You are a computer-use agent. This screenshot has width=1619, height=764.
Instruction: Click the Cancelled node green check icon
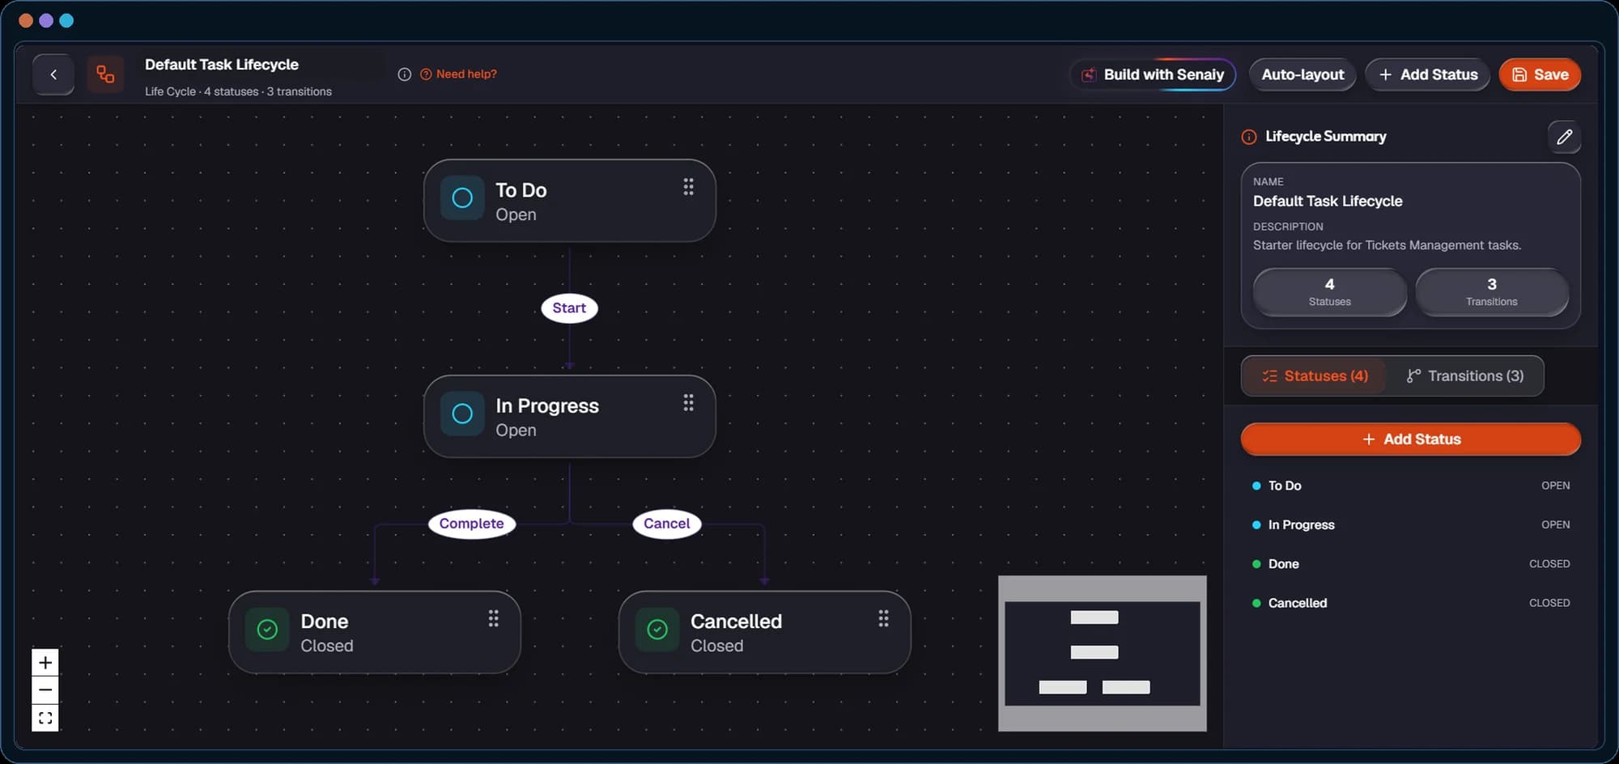[x=657, y=630]
